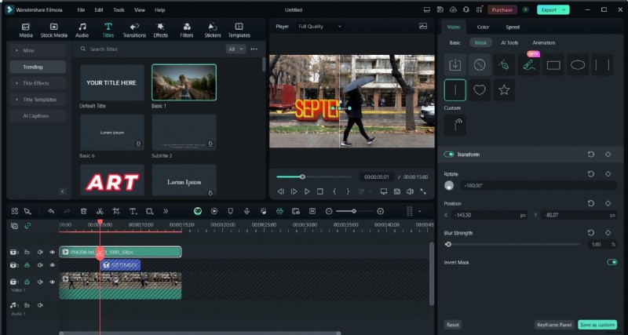Image resolution: width=628 pixels, height=335 pixels.
Task: Click the split scissors tool in timeline toolbar
Action: coord(100,211)
